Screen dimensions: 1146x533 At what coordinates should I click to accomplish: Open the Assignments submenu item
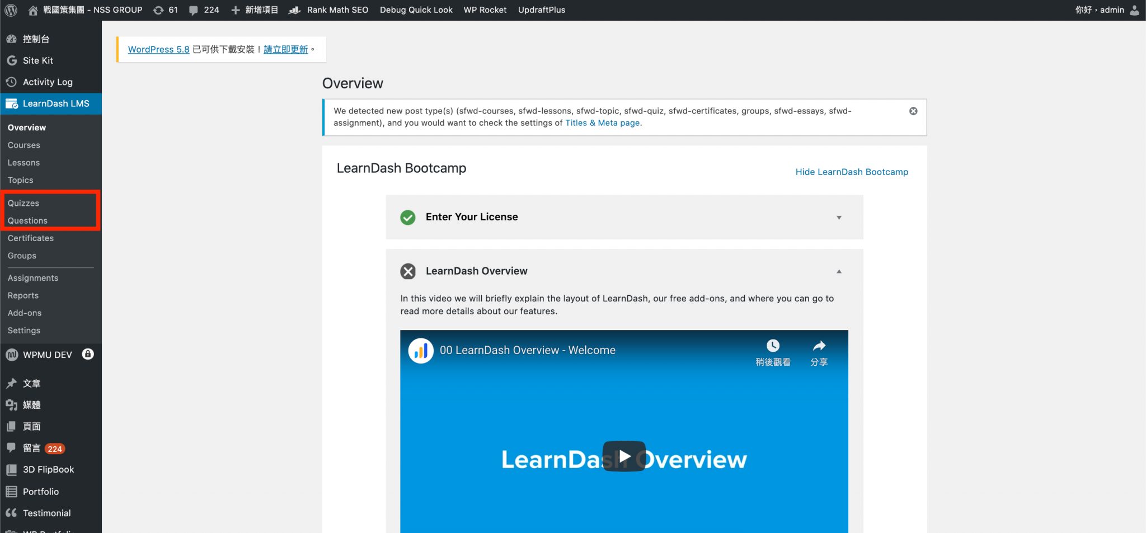[33, 278]
